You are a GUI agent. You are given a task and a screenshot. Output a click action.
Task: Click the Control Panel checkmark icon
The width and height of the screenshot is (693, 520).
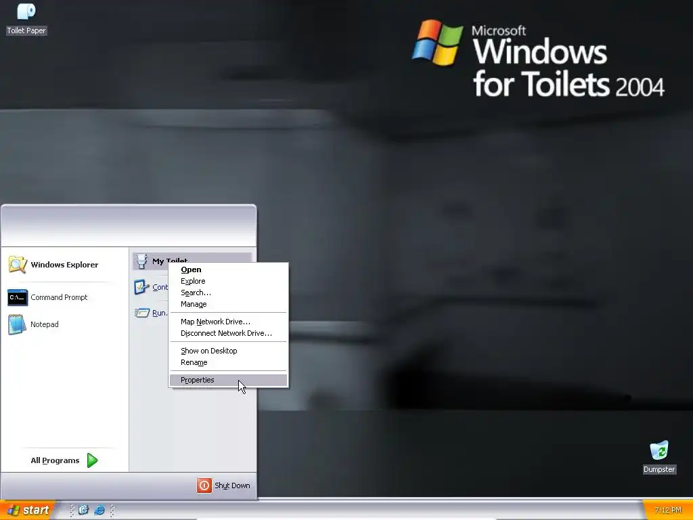[142, 287]
